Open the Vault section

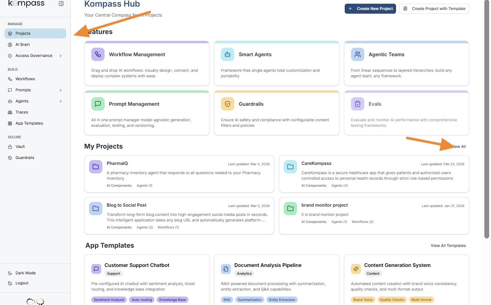(20, 146)
